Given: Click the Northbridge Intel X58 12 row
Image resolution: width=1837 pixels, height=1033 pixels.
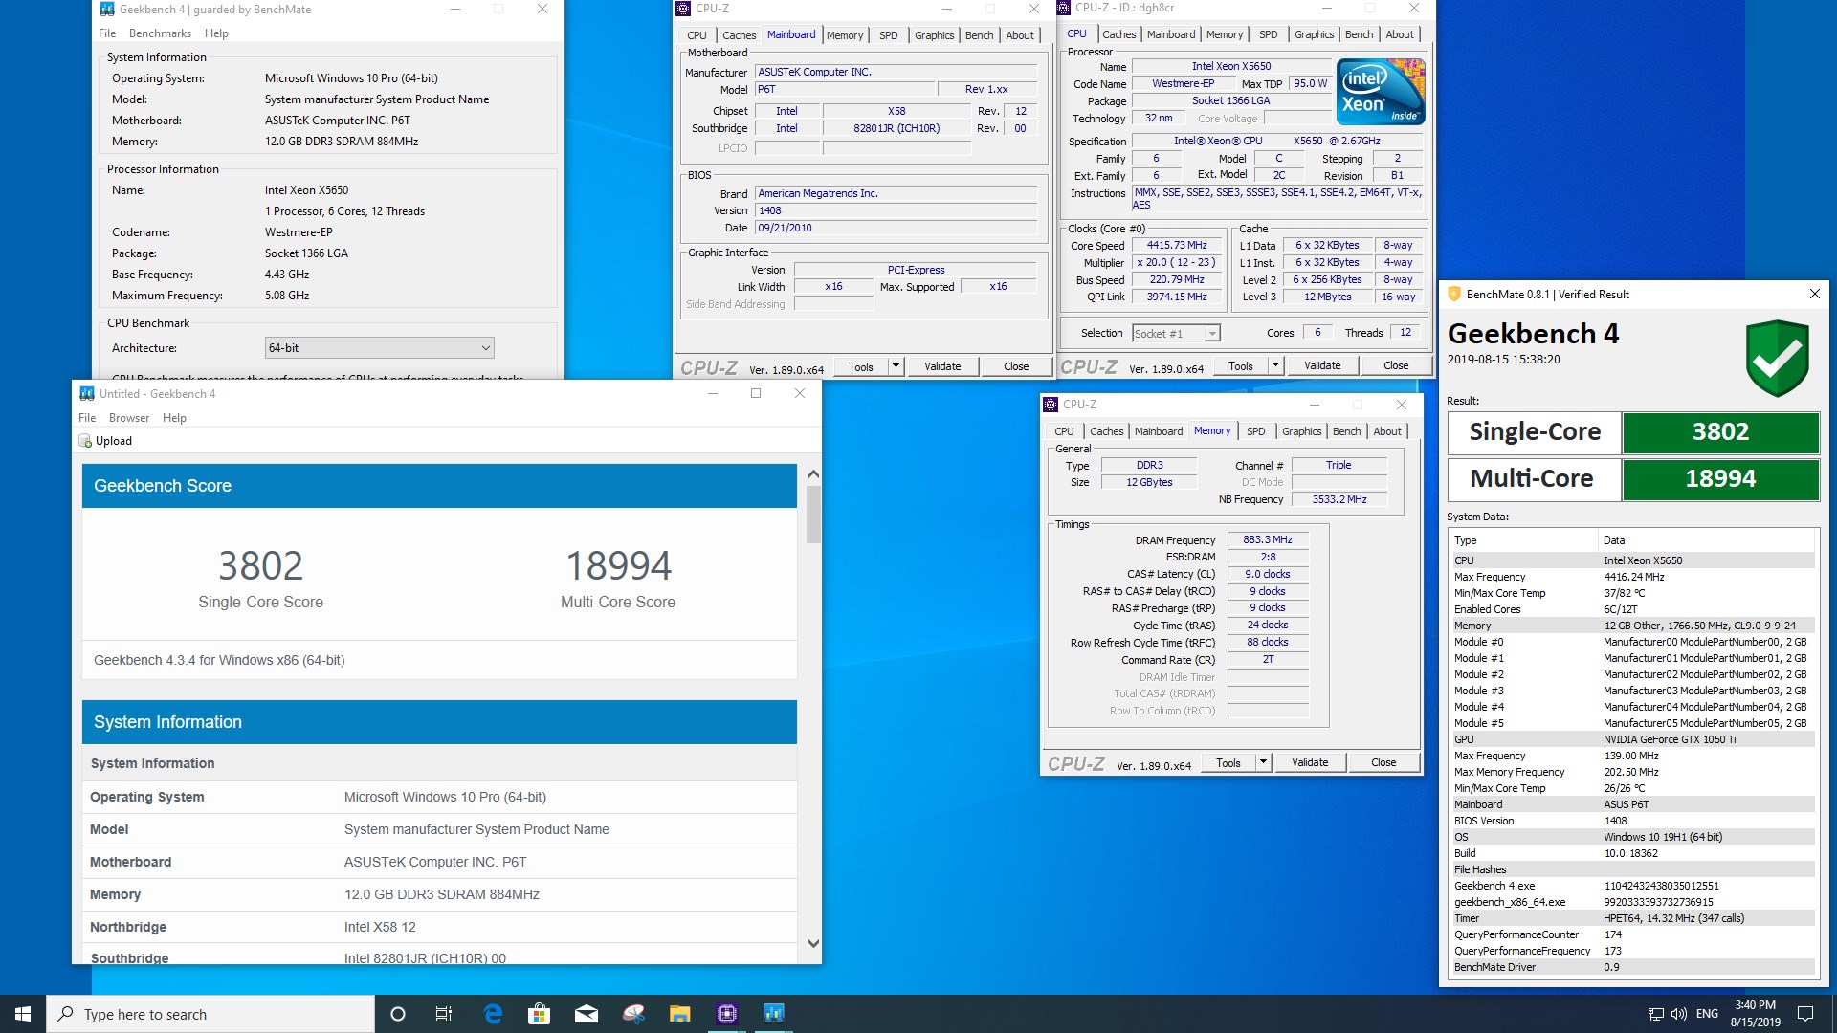Looking at the screenshot, I should 439,927.
